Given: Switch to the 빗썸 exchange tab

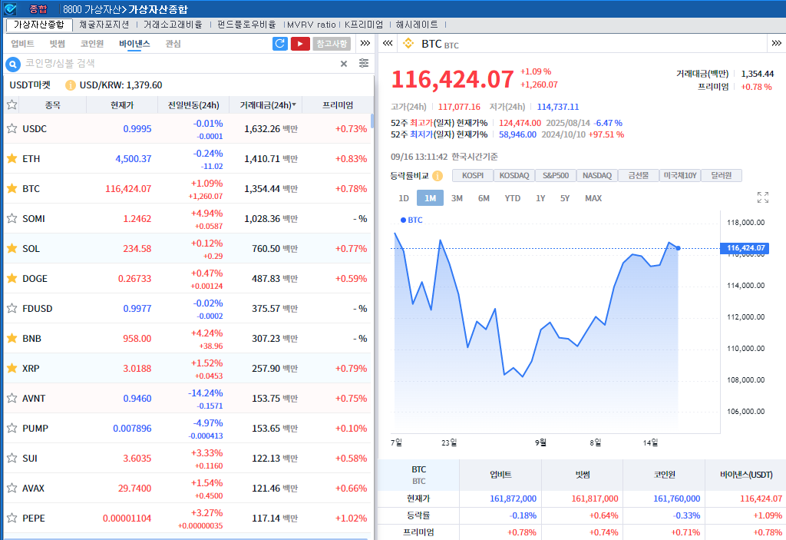Looking at the screenshot, I should click(x=59, y=44).
